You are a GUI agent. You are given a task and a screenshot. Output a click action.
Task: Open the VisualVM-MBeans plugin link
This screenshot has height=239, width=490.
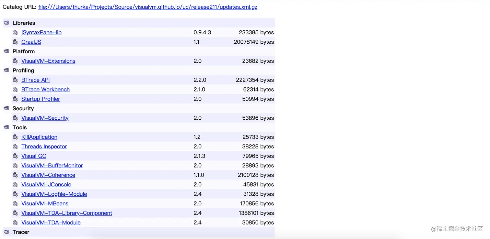click(x=45, y=203)
